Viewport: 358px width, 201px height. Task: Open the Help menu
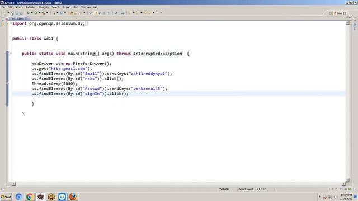point(96,7)
